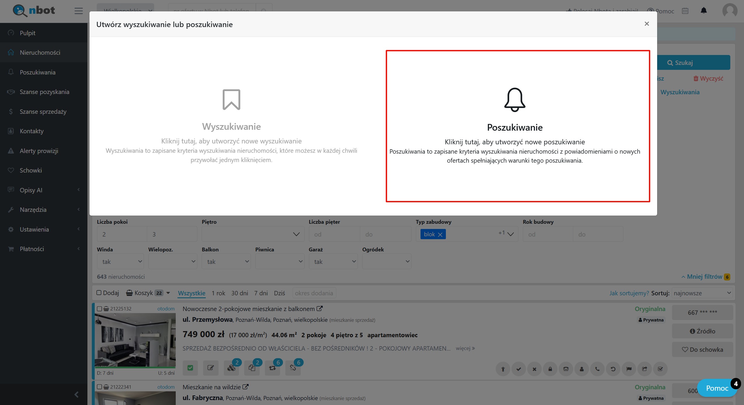Select the 30 dni filter tab
The image size is (744, 405).
click(240, 293)
